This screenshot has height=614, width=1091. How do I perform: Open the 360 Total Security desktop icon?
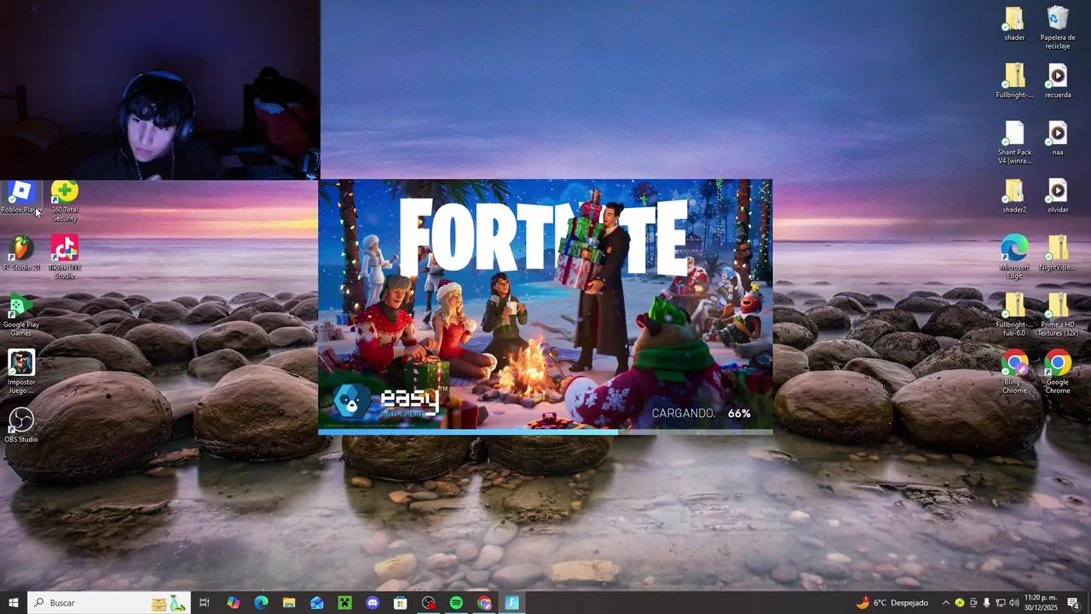(64, 201)
